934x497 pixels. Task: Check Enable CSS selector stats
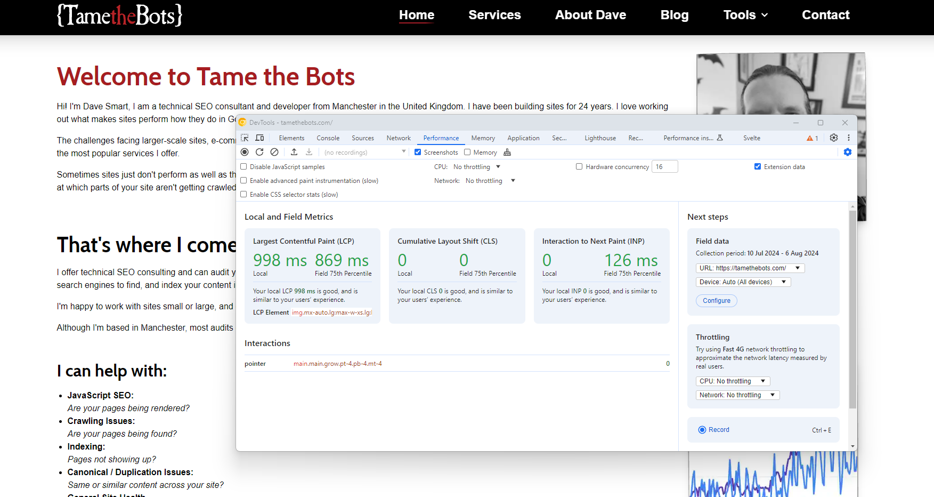(x=243, y=194)
